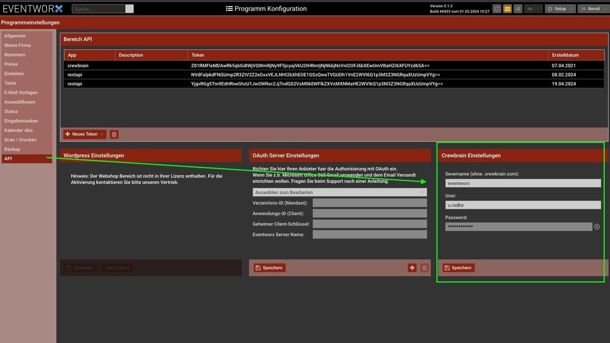Image resolution: width=610 pixels, height=343 pixels.
Task: Open the Backup settings in sidebar
Action: pos(13,149)
